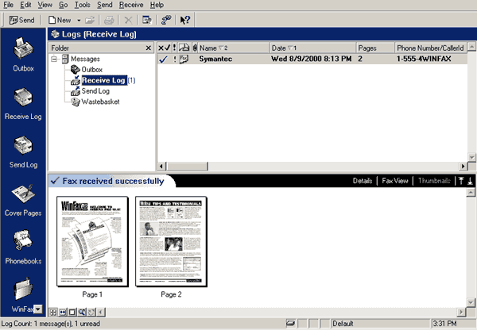Click the message list scroll-right arrow
477x330 pixels.
pyautogui.click(x=463, y=166)
